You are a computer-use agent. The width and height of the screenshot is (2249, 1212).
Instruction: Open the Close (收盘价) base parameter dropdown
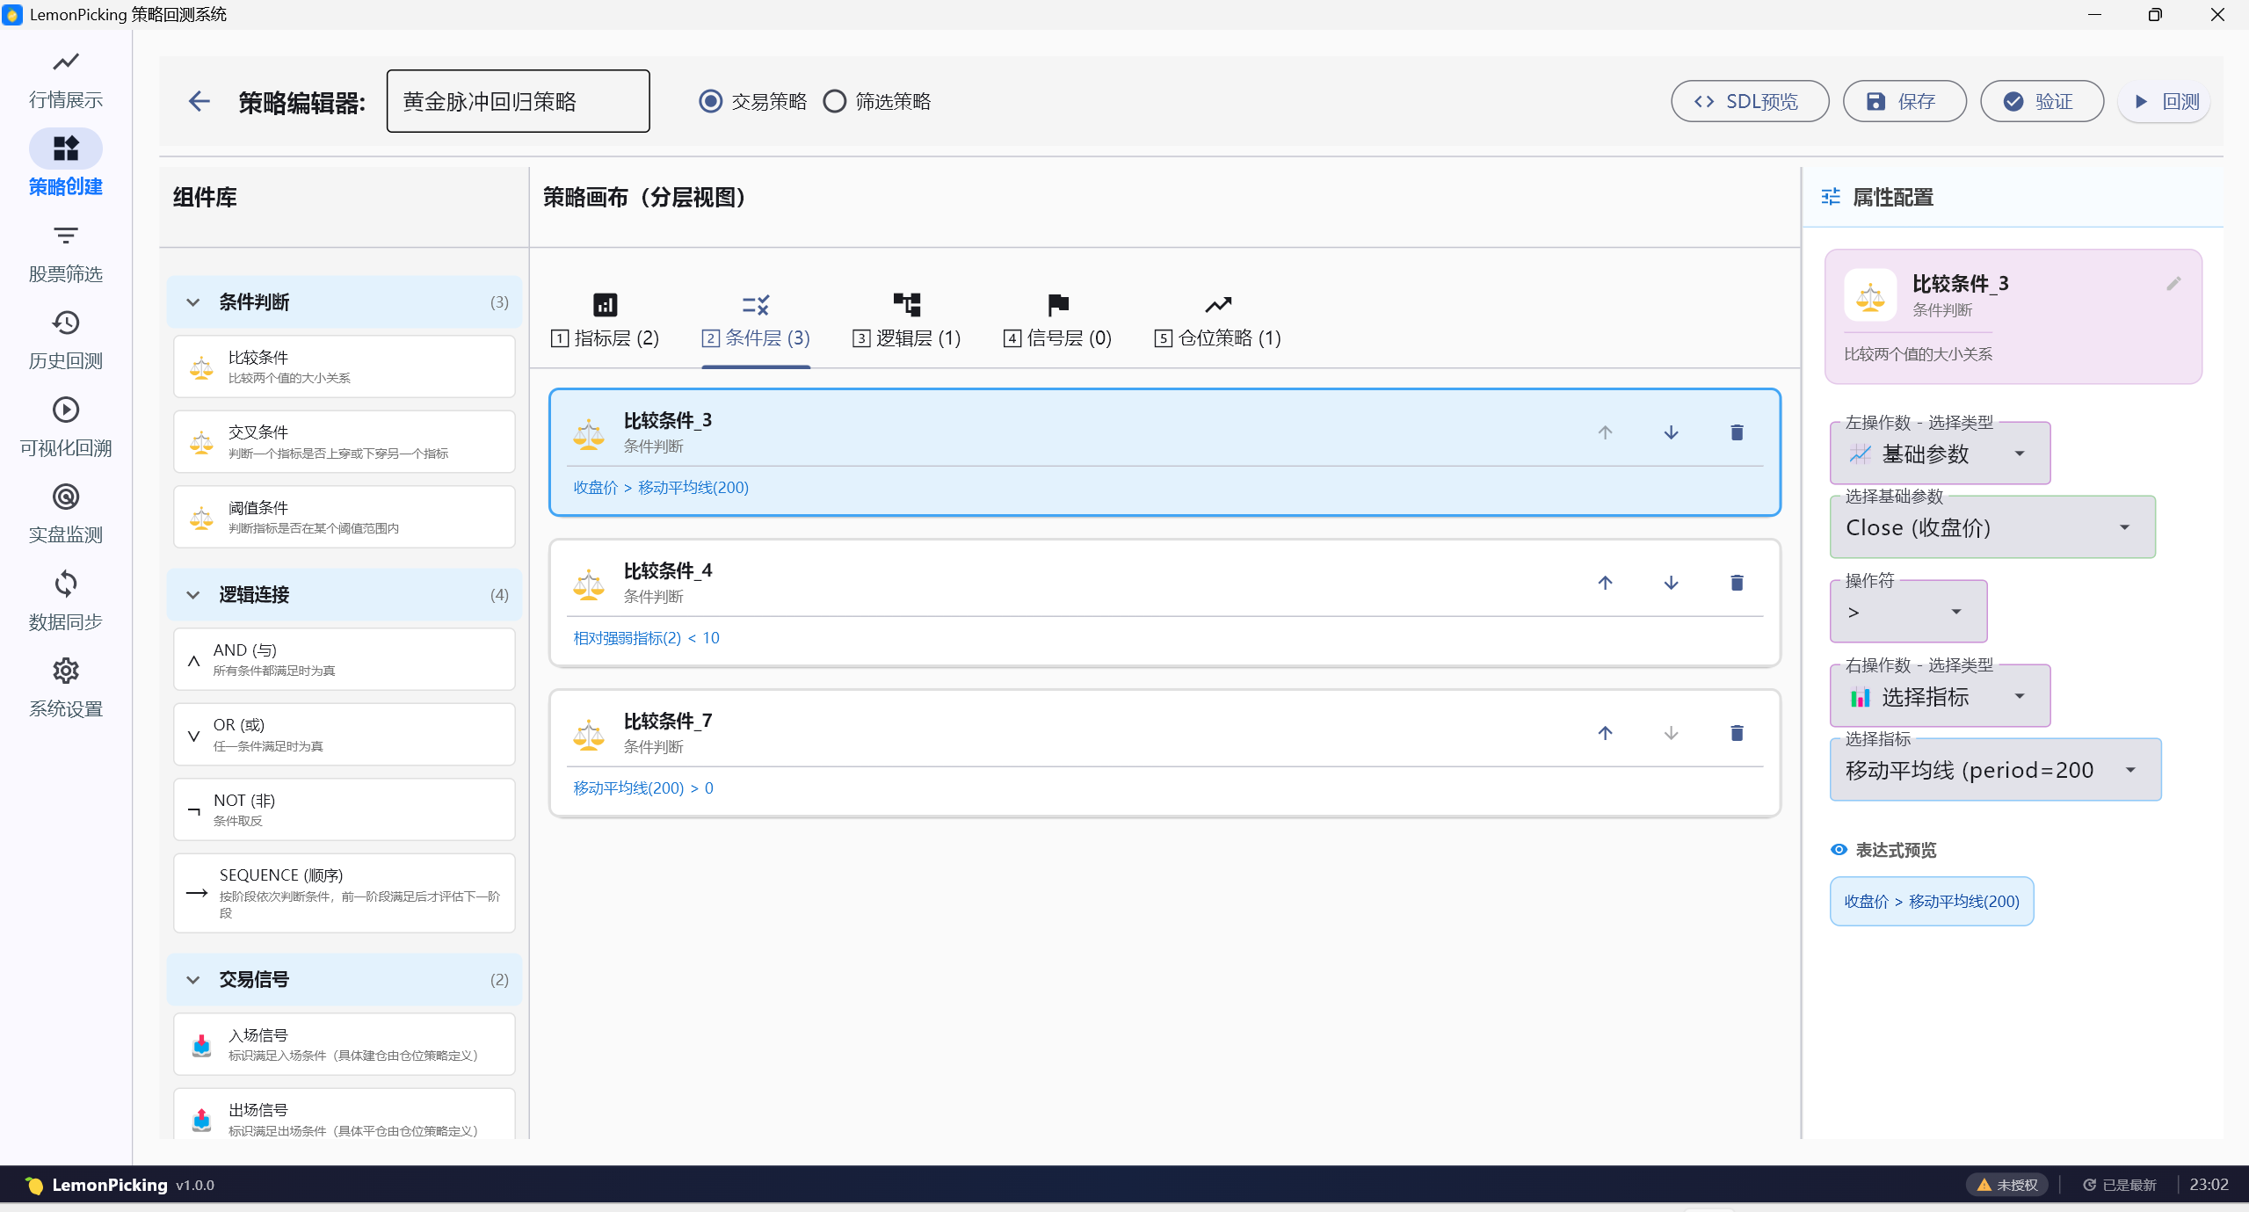(x=1991, y=528)
